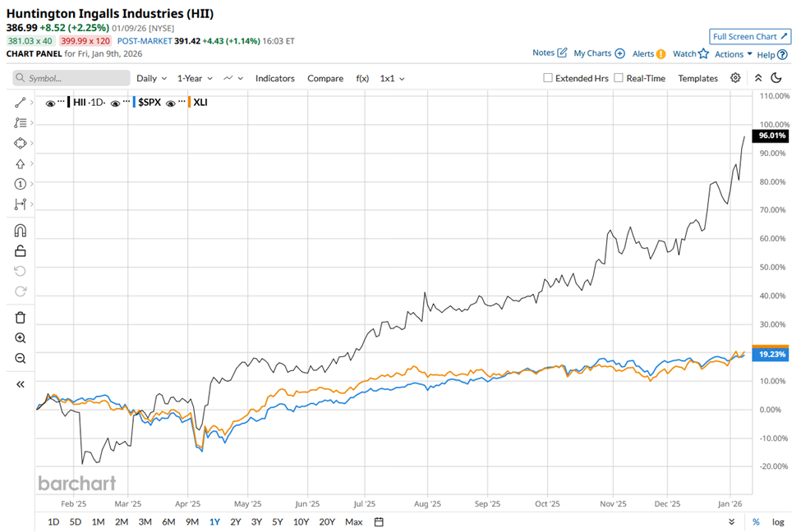The width and height of the screenshot is (801, 532).
Task: Zoom in on the chart
Action: pyautogui.click(x=21, y=338)
